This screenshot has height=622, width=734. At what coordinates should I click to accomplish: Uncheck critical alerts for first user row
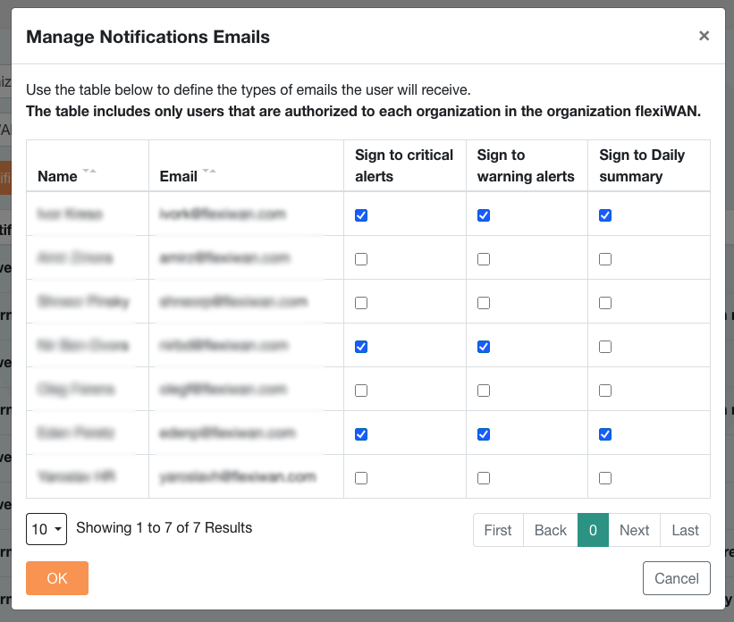(x=361, y=215)
